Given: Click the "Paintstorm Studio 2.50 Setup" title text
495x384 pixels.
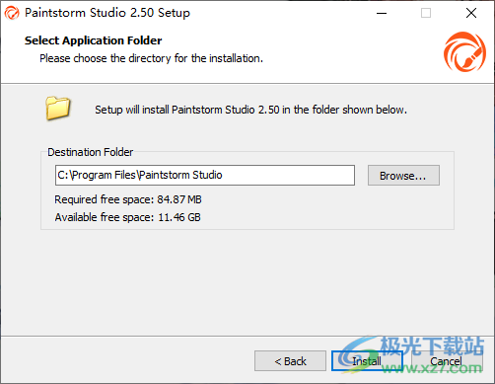Looking at the screenshot, I should [107, 13].
